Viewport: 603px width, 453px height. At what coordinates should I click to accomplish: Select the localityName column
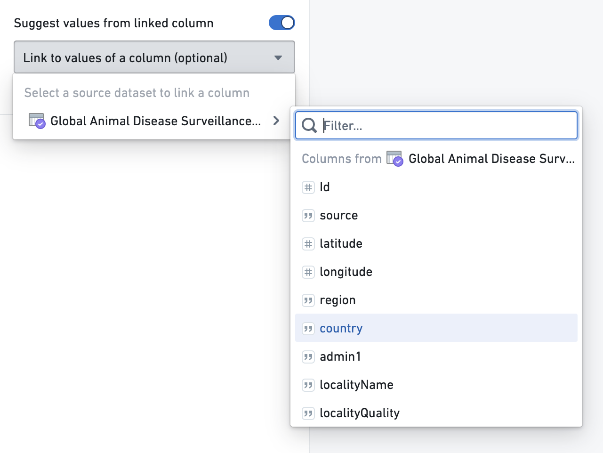[436, 385]
